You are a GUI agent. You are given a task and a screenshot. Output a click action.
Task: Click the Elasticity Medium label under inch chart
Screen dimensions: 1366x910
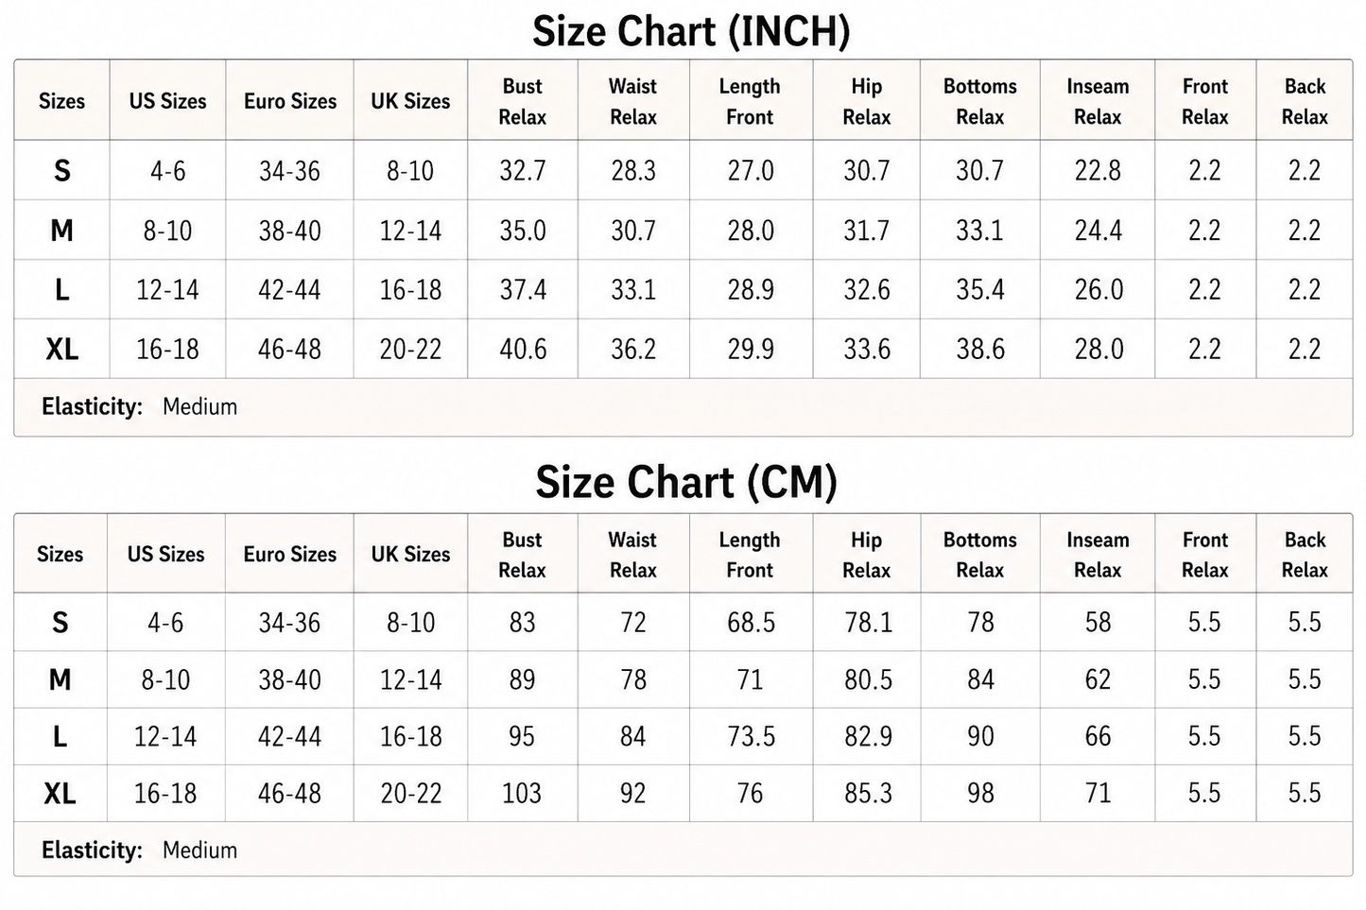(139, 407)
